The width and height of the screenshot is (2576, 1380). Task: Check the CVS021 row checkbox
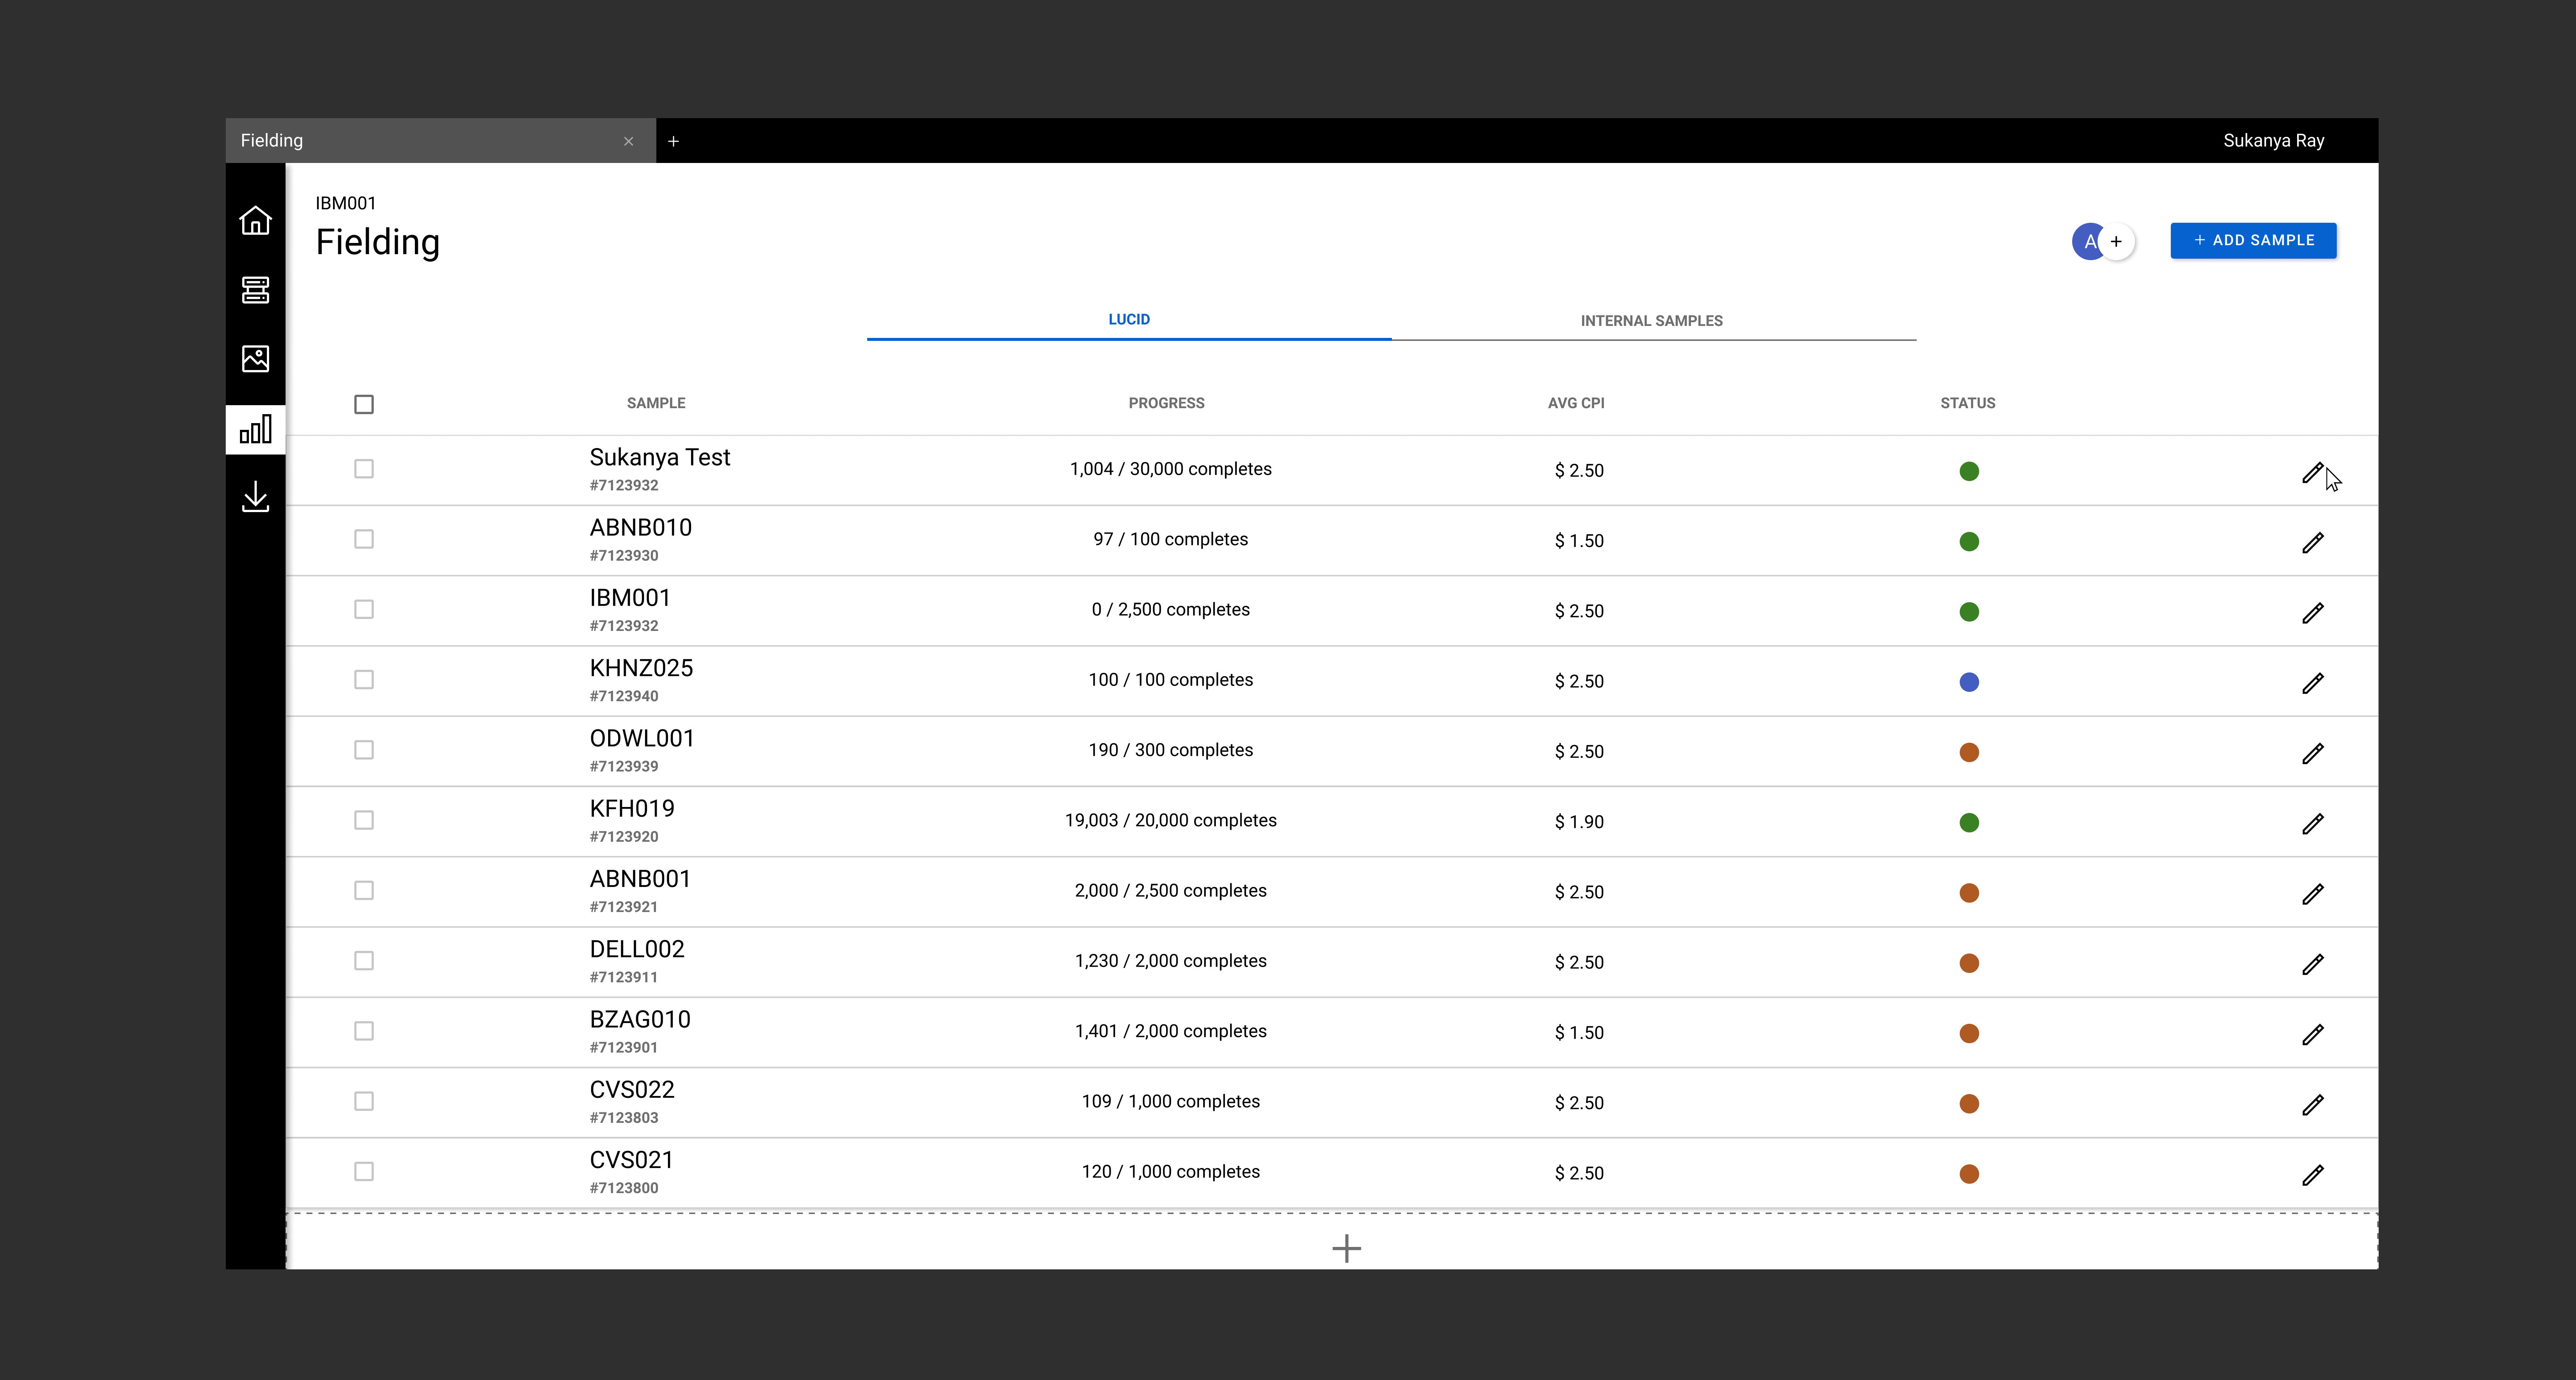pyautogui.click(x=364, y=1171)
